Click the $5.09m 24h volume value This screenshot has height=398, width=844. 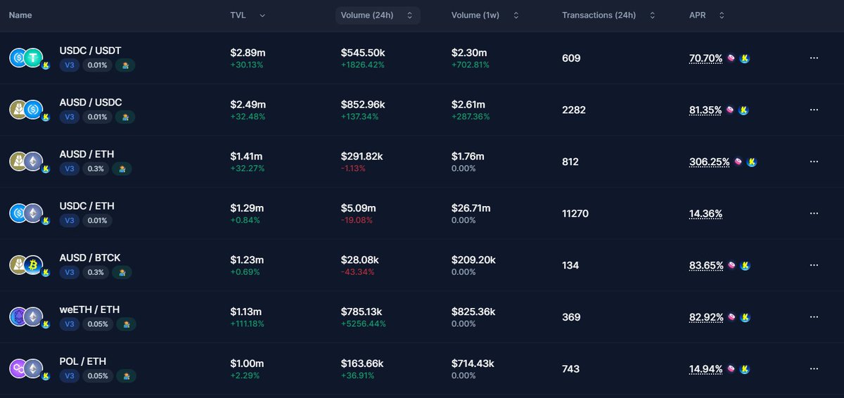[x=359, y=208]
